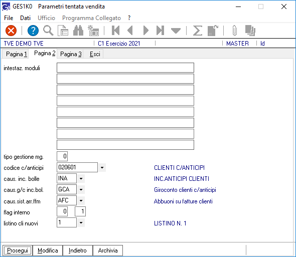Go to first record arrow icon
Screen dimensions: 296x257
click(115, 31)
